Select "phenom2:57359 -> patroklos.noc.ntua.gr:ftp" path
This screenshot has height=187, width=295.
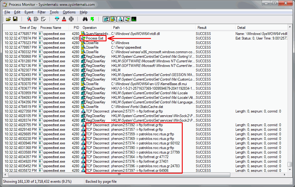tap(143, 134)
